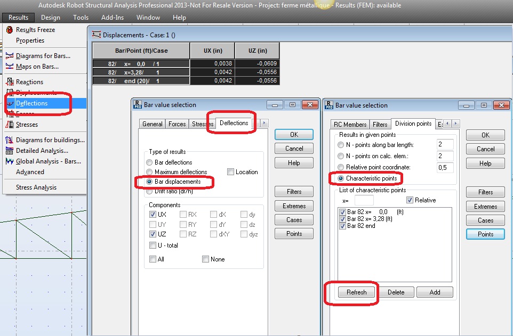This screenshot has width=513, height=336.
Task: Open the Add-Ins menu
Action: 112,18
